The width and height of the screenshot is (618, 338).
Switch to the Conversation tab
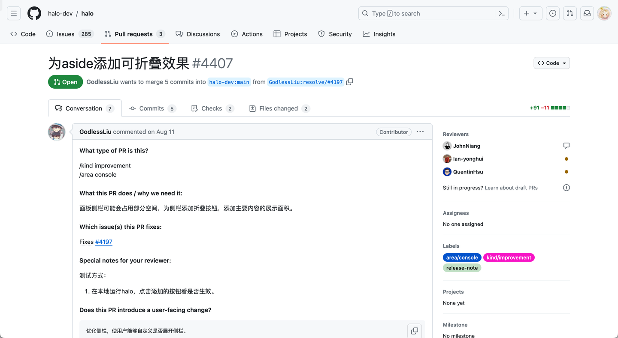point(85,108)
